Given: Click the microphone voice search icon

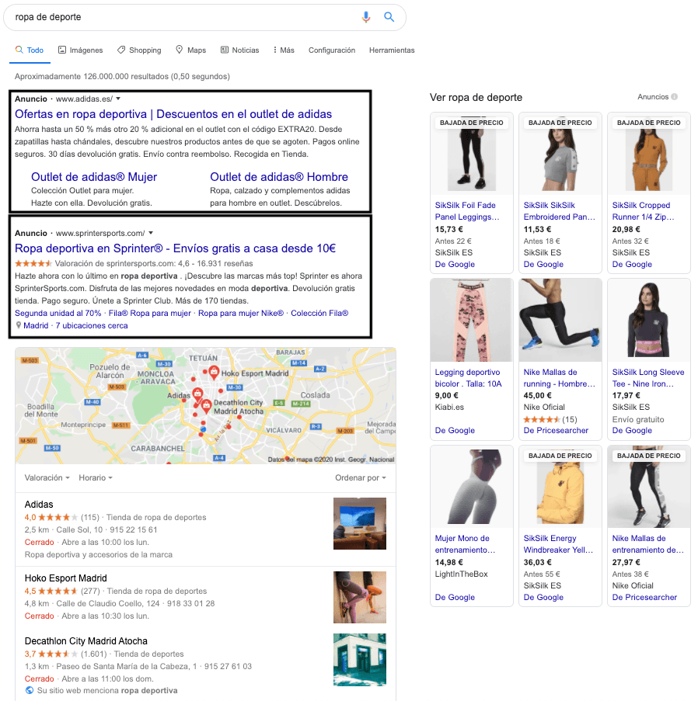Looking at the screenshot, I should click(366, 17).
